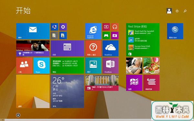Select Success Story app in Store tile
194x121 pixels.
click(x=139, y=47)
